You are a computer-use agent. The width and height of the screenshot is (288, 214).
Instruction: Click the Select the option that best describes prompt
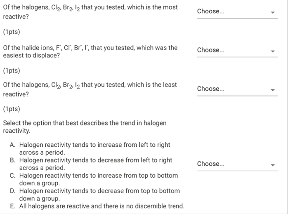coord(85,127)
